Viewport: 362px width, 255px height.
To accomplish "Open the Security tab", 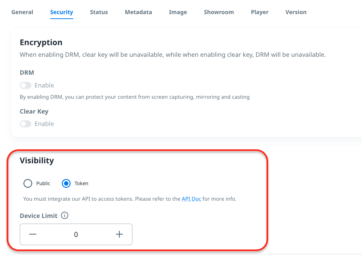I will coord(62,12).
